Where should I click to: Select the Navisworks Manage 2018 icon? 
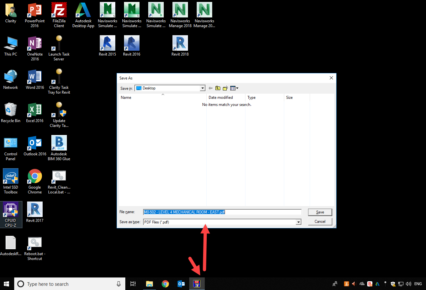[180, 15]
